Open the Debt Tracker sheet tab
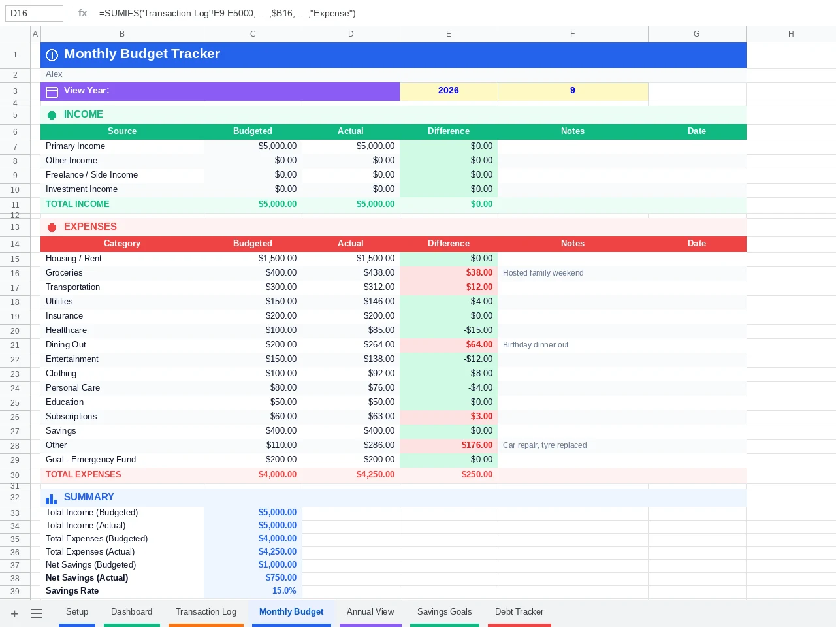This screenshot has height=627, width=836. pos(519,612)
